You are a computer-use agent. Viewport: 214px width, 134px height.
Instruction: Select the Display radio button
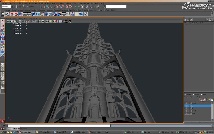[x=185, y=94]
